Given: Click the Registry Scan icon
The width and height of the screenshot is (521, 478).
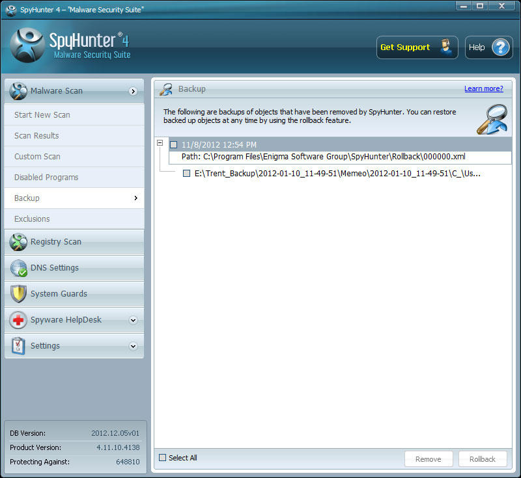Looking at the screenshot, I should 18,242.
